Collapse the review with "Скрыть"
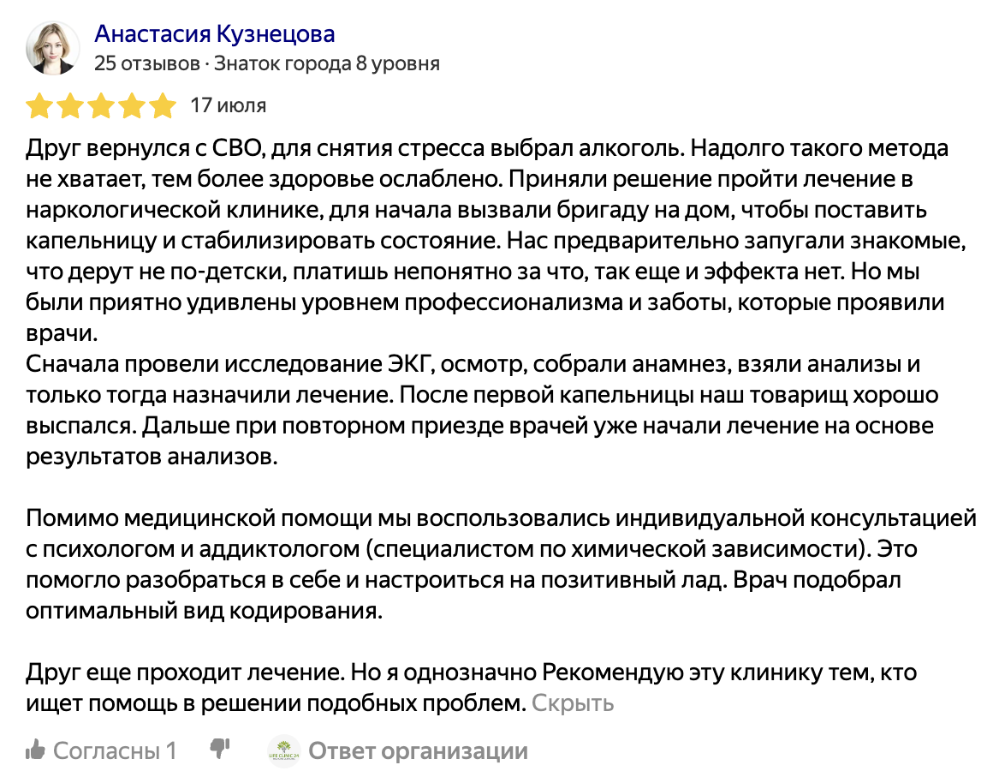Screen dimensions: 993x783 point(573,703)
